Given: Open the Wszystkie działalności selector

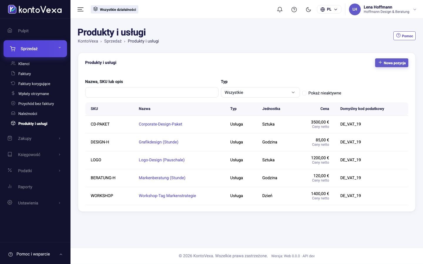Looking at the screenshot, I should click(x=115, y=9).
